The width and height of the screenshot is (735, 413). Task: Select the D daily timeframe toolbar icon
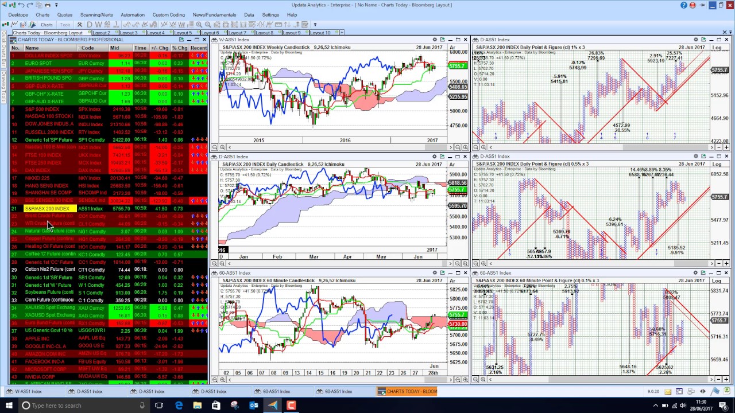click(x=90, y=25)
